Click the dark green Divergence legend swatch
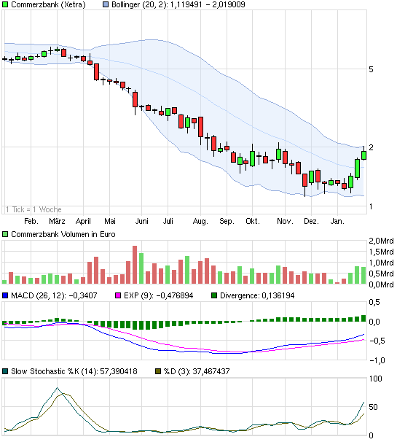397x442 pixels. [214, 295]
